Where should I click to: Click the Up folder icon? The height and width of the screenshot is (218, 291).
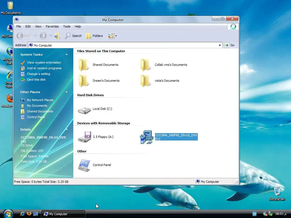[x=57, y=36]
